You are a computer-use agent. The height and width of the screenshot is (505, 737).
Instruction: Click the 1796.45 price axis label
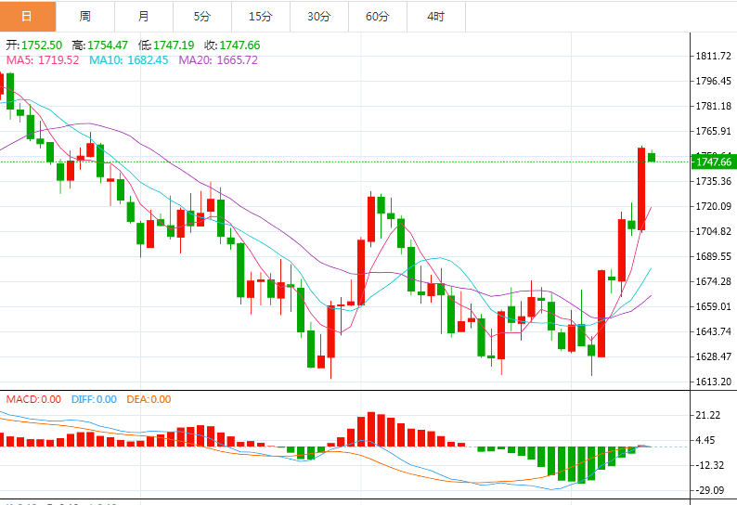(714, 81)
